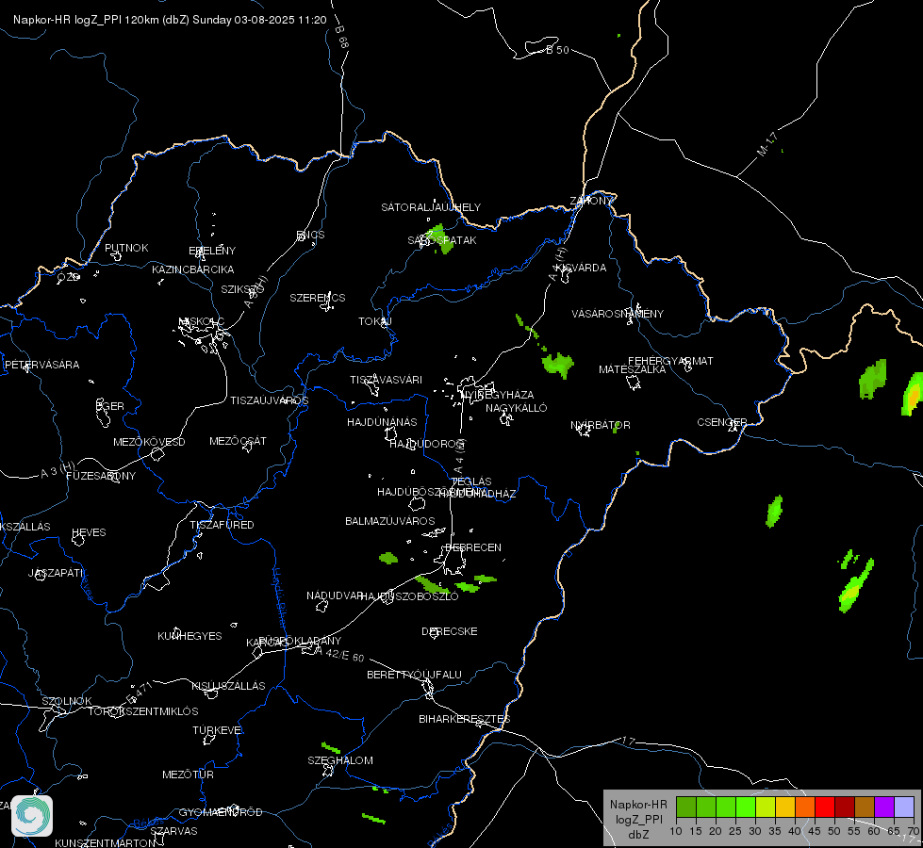The image size is (923, 848).
Task: Select the TOKAJ city label
Action: pyautogui.click(x=375, y=321)
